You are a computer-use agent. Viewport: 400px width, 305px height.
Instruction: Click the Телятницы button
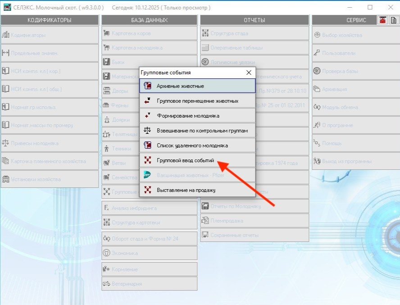tap(120, 134)
